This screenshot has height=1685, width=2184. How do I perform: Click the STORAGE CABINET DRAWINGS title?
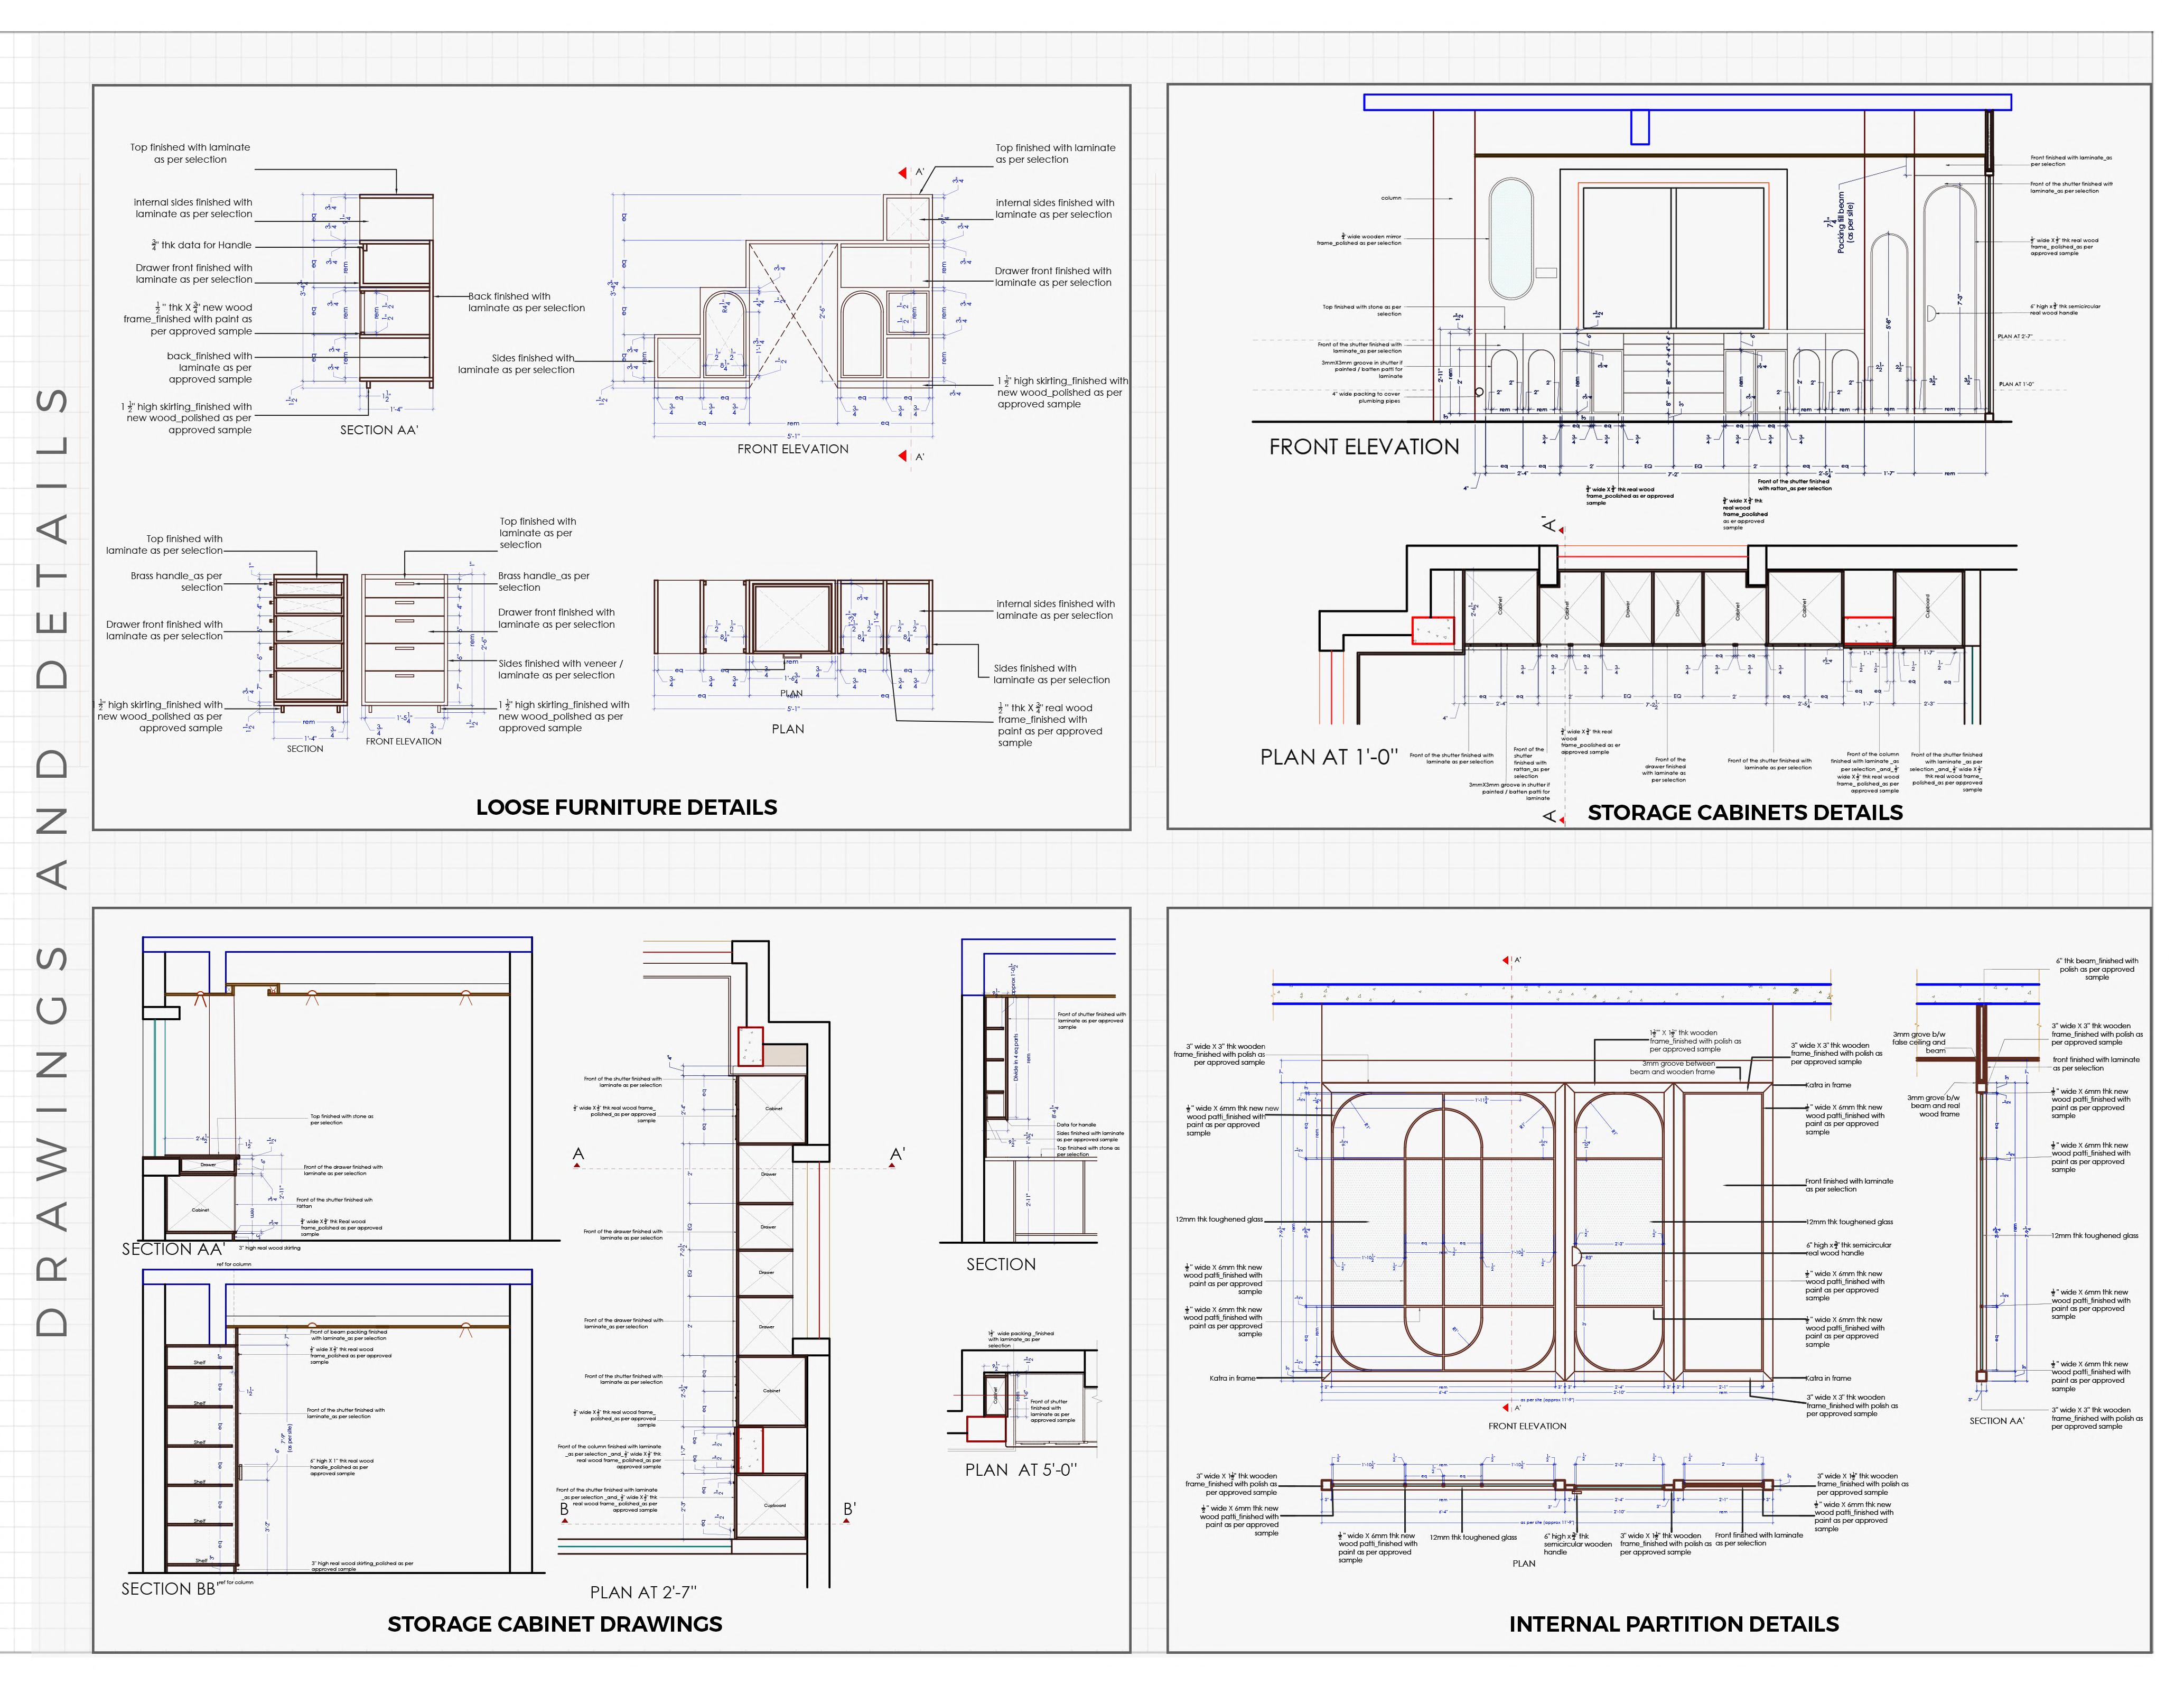[x=554, y=1624]
